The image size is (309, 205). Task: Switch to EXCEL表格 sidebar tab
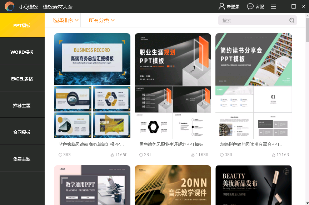[x=22, y=79]
